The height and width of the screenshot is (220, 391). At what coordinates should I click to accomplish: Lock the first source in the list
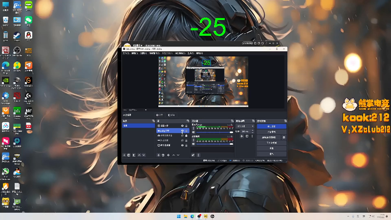186,126
